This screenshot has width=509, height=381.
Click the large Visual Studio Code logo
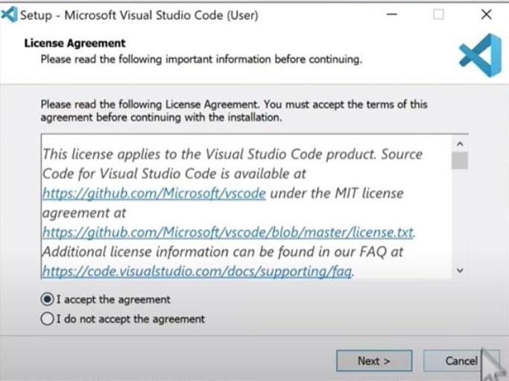click(x=475, y=56)
